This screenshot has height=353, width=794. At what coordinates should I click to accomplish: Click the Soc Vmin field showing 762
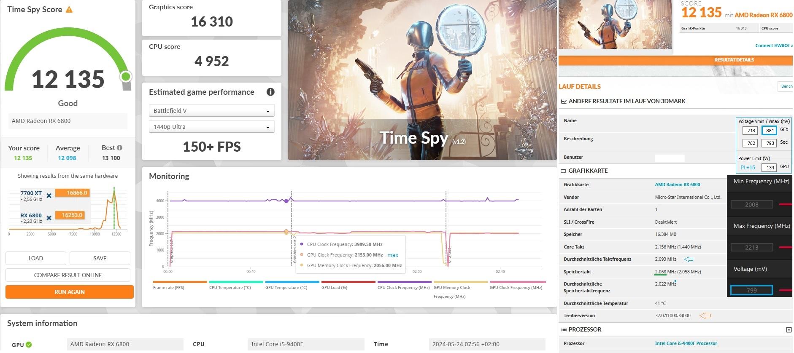(x=751, y=143)
